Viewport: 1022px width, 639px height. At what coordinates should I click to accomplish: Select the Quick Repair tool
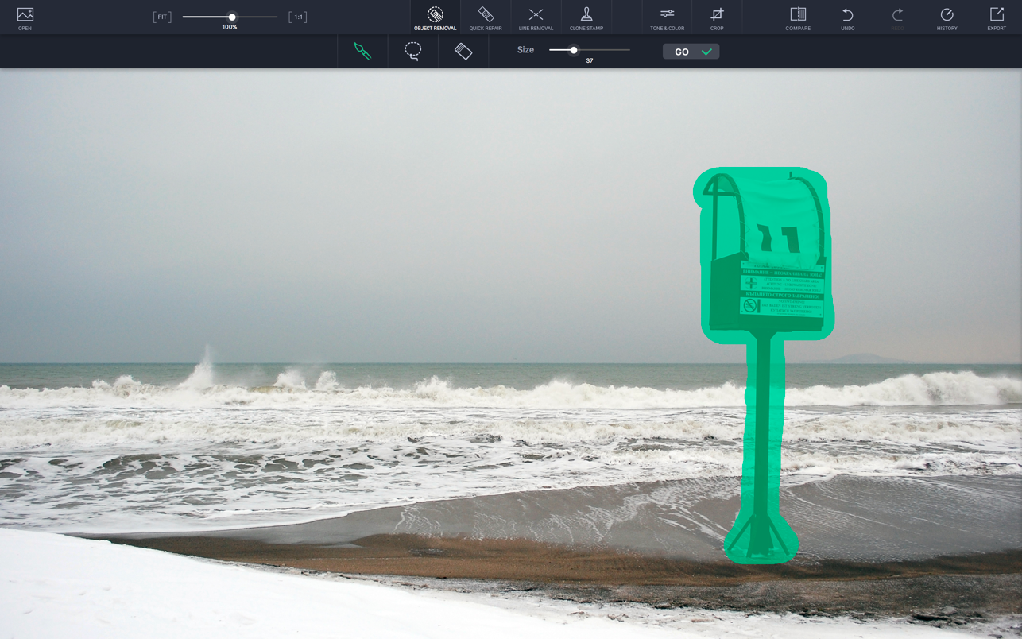point(486,17)
